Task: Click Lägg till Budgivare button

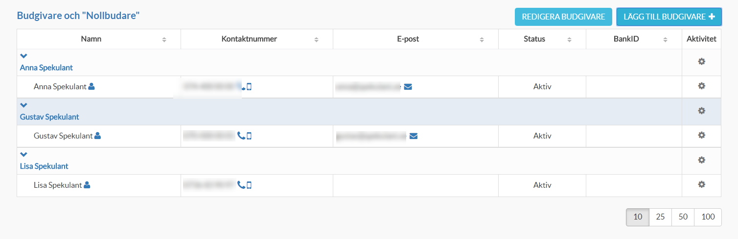Action: pyautogui.click(x=669, y=17)
